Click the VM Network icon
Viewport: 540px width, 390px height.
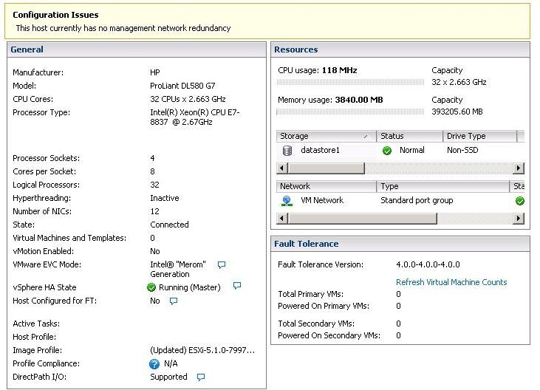tap(287, 200)
